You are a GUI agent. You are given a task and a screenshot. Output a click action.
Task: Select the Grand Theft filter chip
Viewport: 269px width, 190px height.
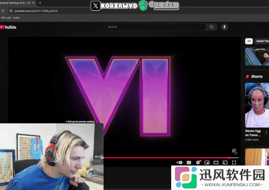click(x=262, y=41)
